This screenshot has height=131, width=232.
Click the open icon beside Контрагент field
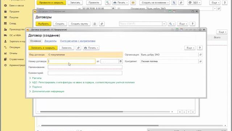(200, 61)
